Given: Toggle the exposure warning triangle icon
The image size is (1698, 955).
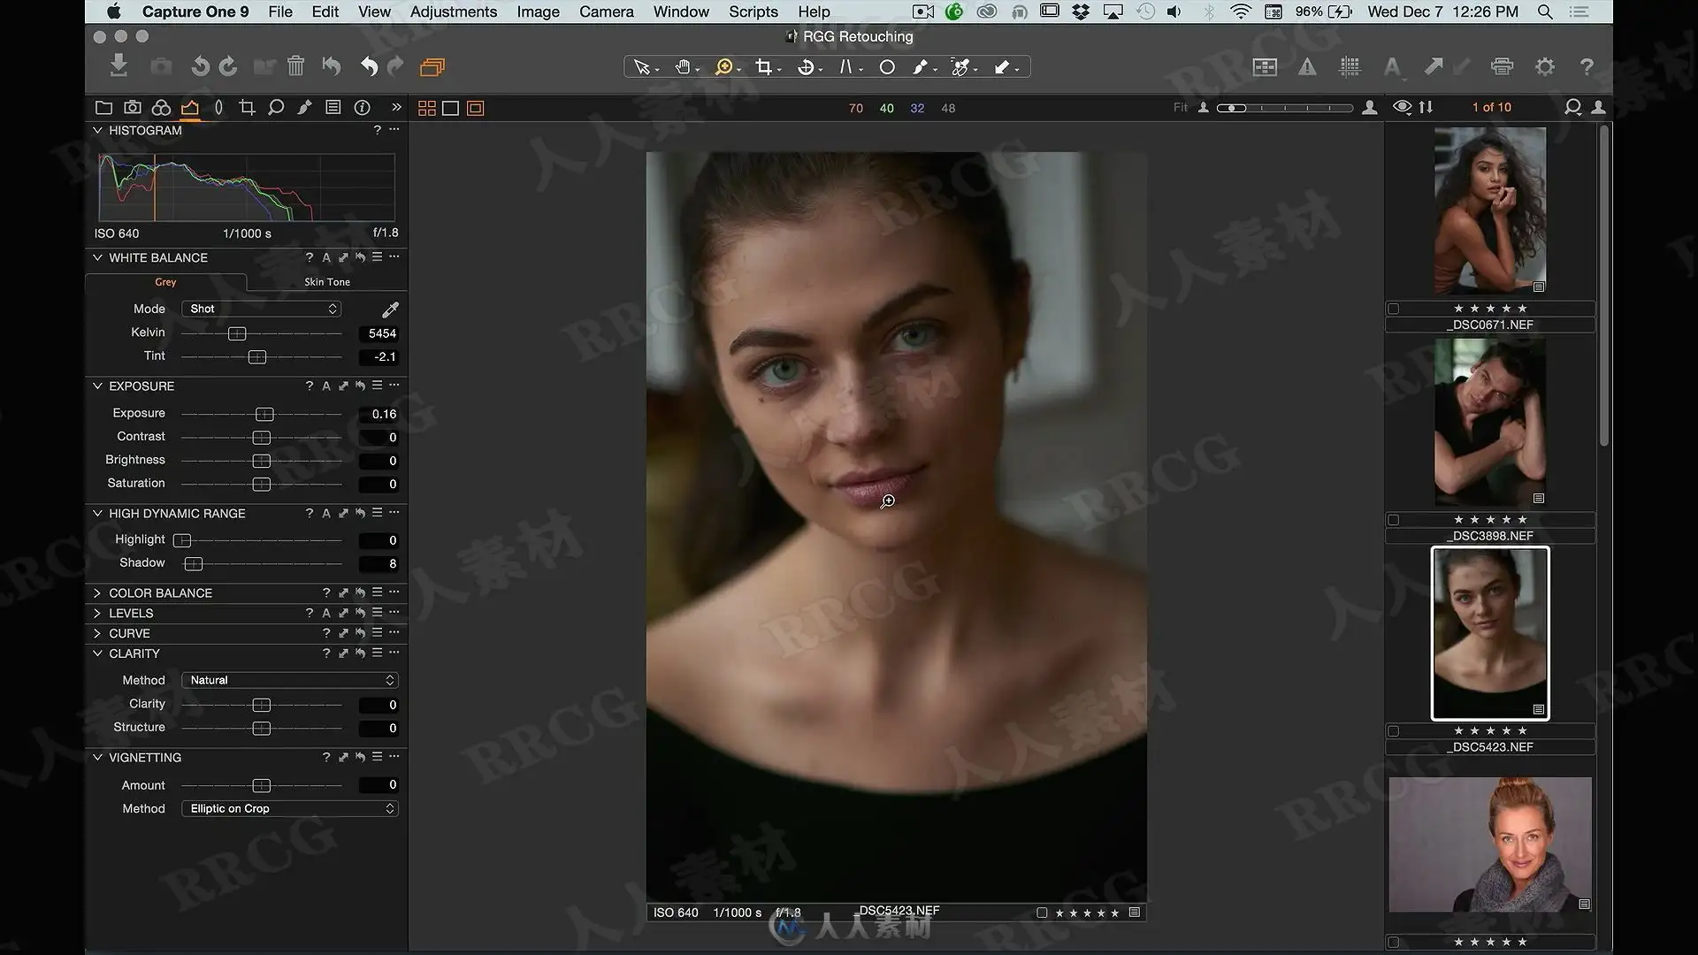Looking at the screenshot, I should point(1307,66).
